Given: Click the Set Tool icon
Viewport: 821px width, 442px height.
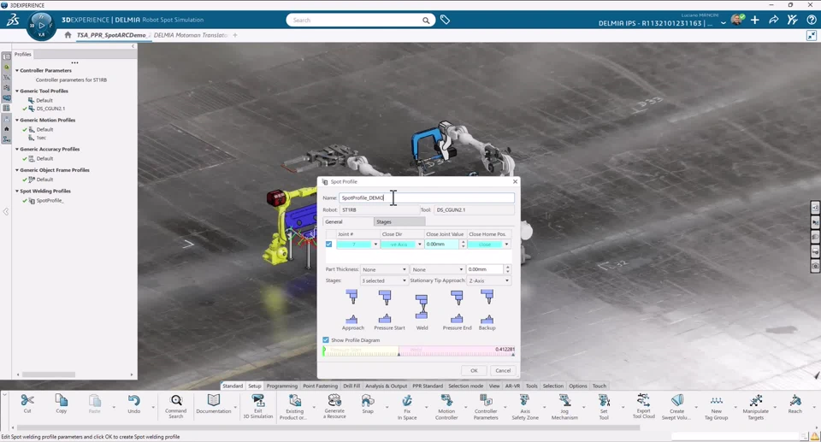Looking at the screenshot, I should (604, 401).
